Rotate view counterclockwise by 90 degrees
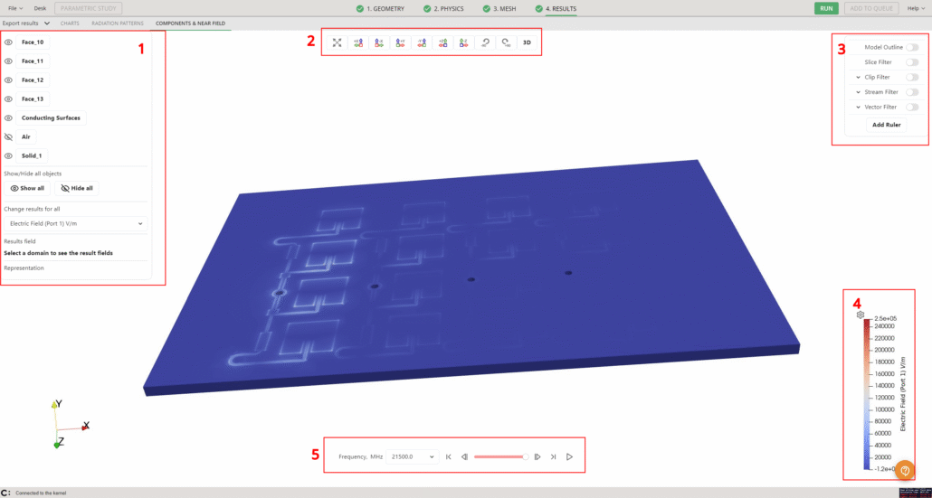This screenshot has height=498, width=932. click(485, 42)
